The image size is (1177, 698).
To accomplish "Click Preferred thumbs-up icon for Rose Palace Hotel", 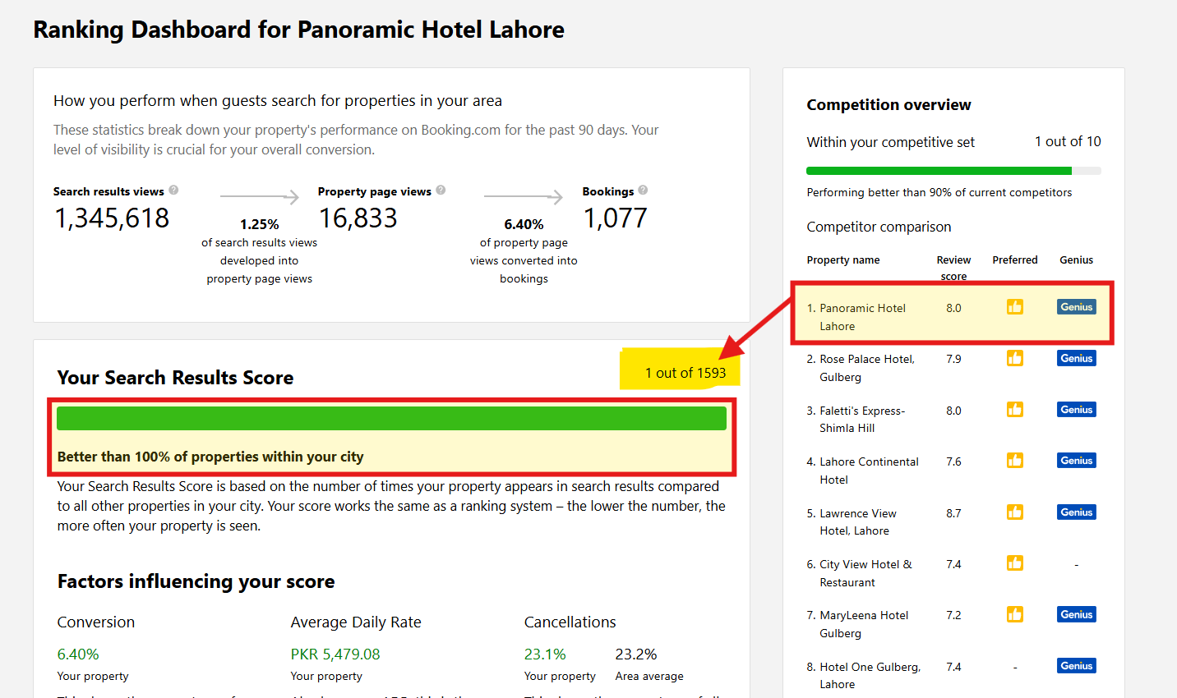I will (1015, 358).
